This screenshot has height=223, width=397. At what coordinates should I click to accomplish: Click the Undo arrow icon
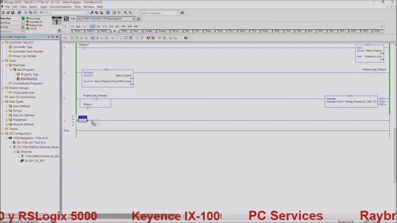point(42,12)
